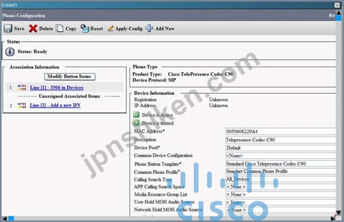Open the Common Device Configuration dropdown
Screen dimensions: 344x222
click(281, 156)
